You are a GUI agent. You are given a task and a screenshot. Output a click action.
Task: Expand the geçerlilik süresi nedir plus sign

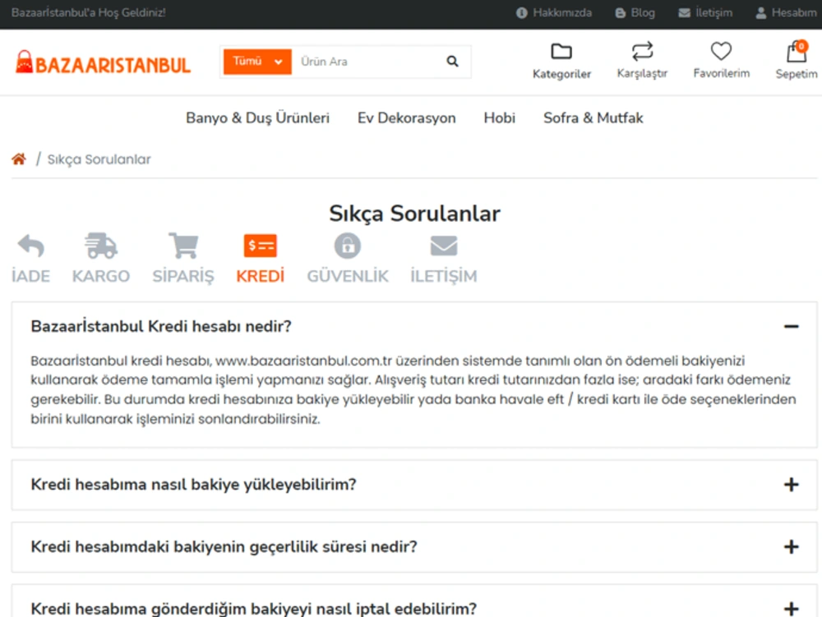pyautogui.click(x=791, y=547)
